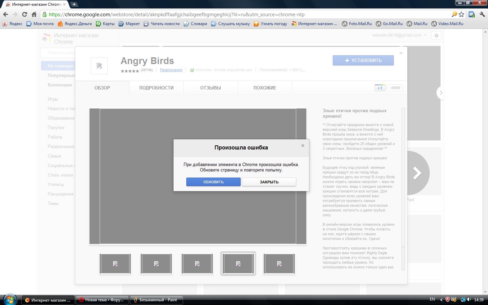
Task: Click the Google +1 button
Action: tap(380, 88)
